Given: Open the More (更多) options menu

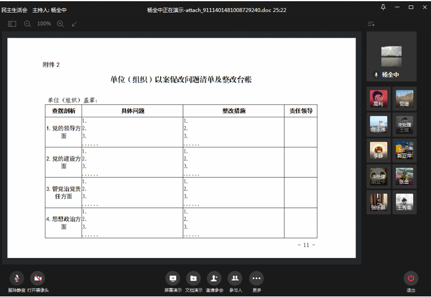Looking at the screenshot, I should 256,278.
